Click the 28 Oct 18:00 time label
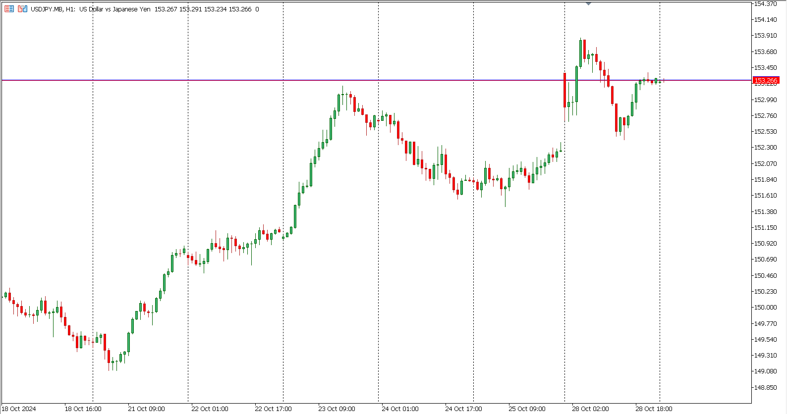The height and width of the screenshot is (414, 787). tap(654, 409)
